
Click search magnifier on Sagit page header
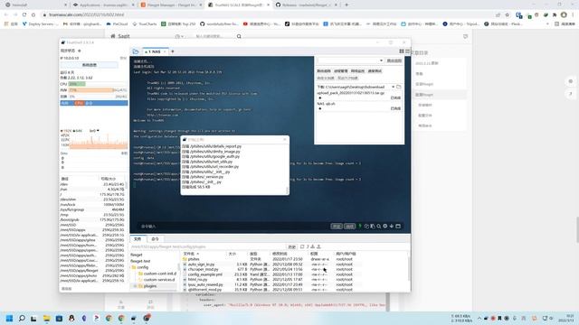tap(239, 36)
